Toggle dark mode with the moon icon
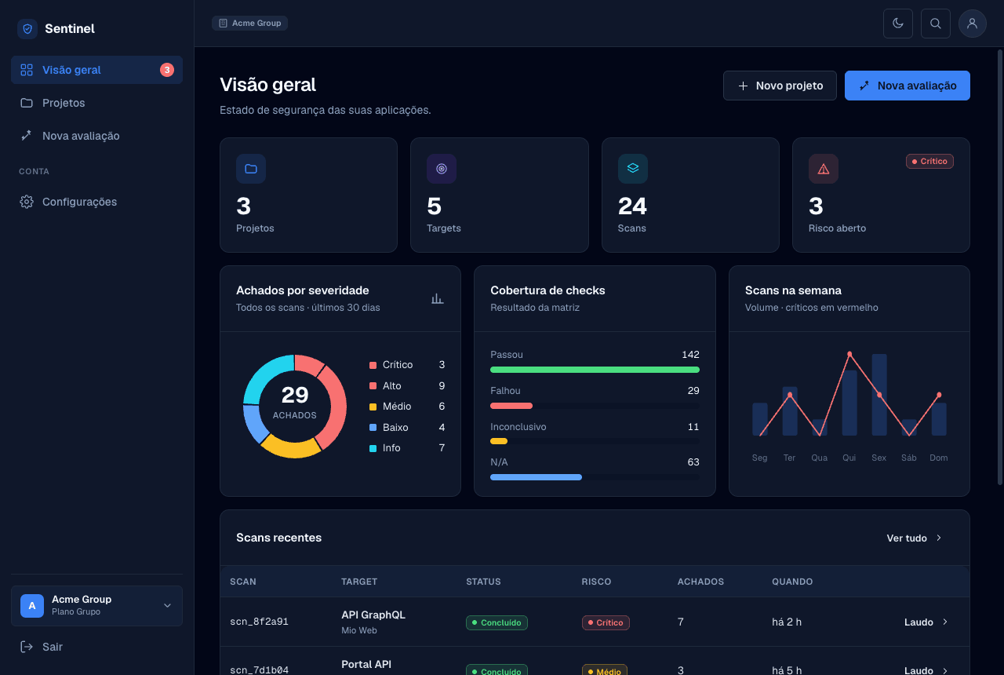The height and width of the screenshot is (675, 1004). click(898, 24)
